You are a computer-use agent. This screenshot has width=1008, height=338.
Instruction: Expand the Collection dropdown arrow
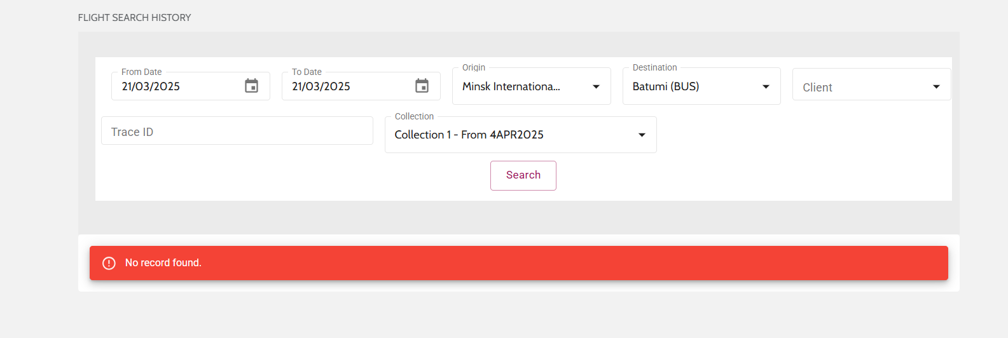click(x=642, y=135)
